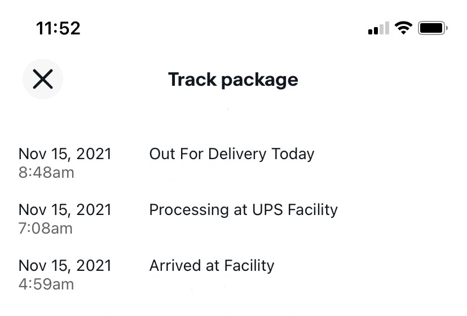
Task: Tap the cellular signal strength icon
Action: (x=378, y=28)
